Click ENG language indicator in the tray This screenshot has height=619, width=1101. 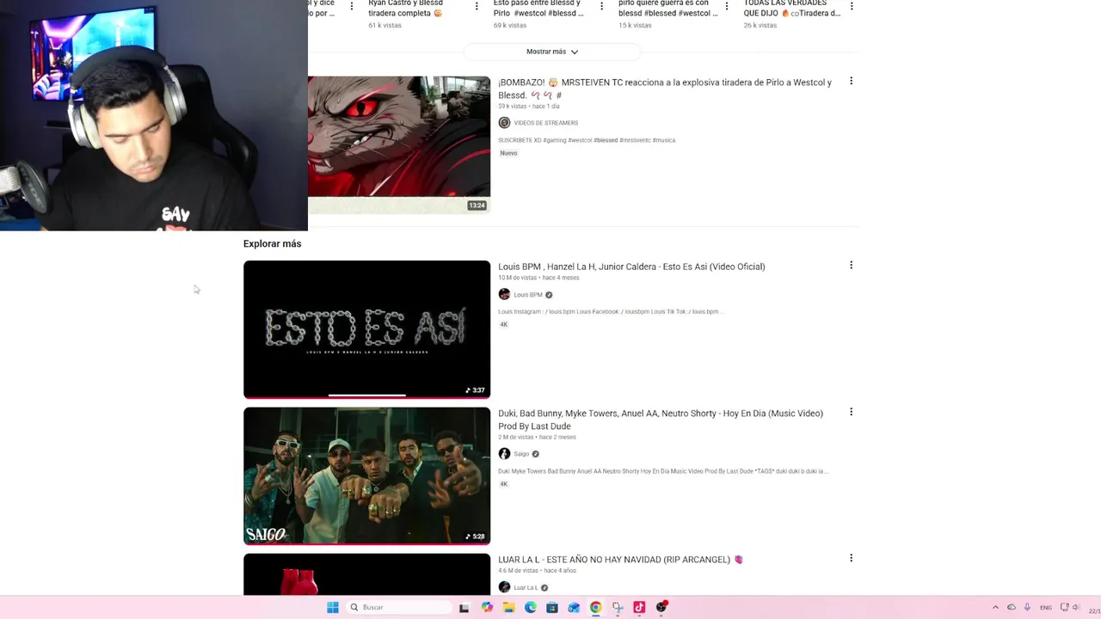(x=1046, y=608)
